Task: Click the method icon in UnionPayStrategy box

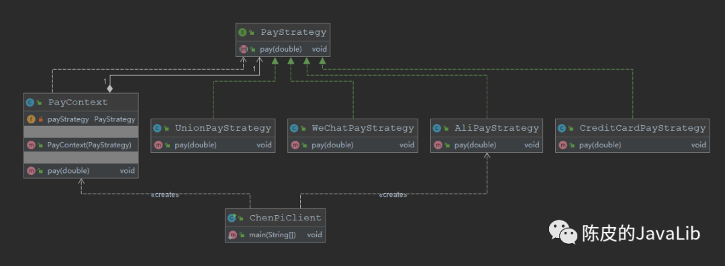Action: tap(158, 145)
